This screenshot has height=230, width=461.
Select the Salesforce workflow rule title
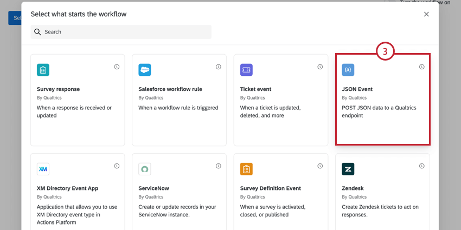(x=170, y=89)
